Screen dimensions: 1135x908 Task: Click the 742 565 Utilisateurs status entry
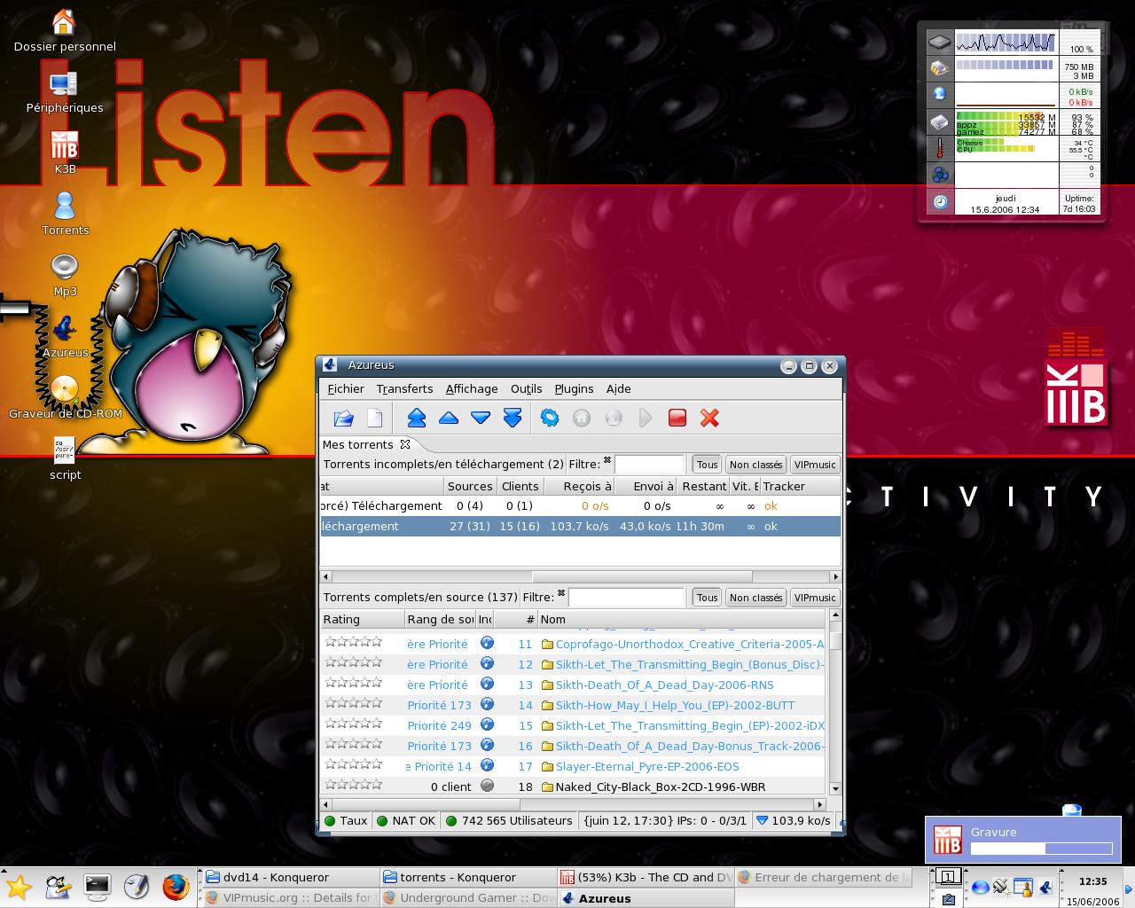(x=509, y=820)
